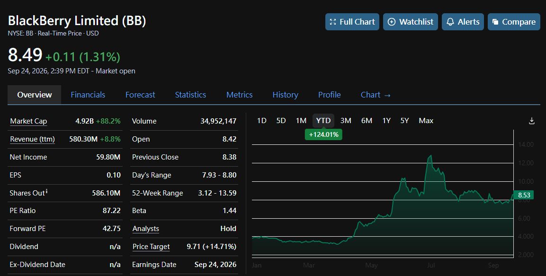Click the Previous Close value 8.38
This screenshot has height=276, width=546.
[x=230, y=157]
